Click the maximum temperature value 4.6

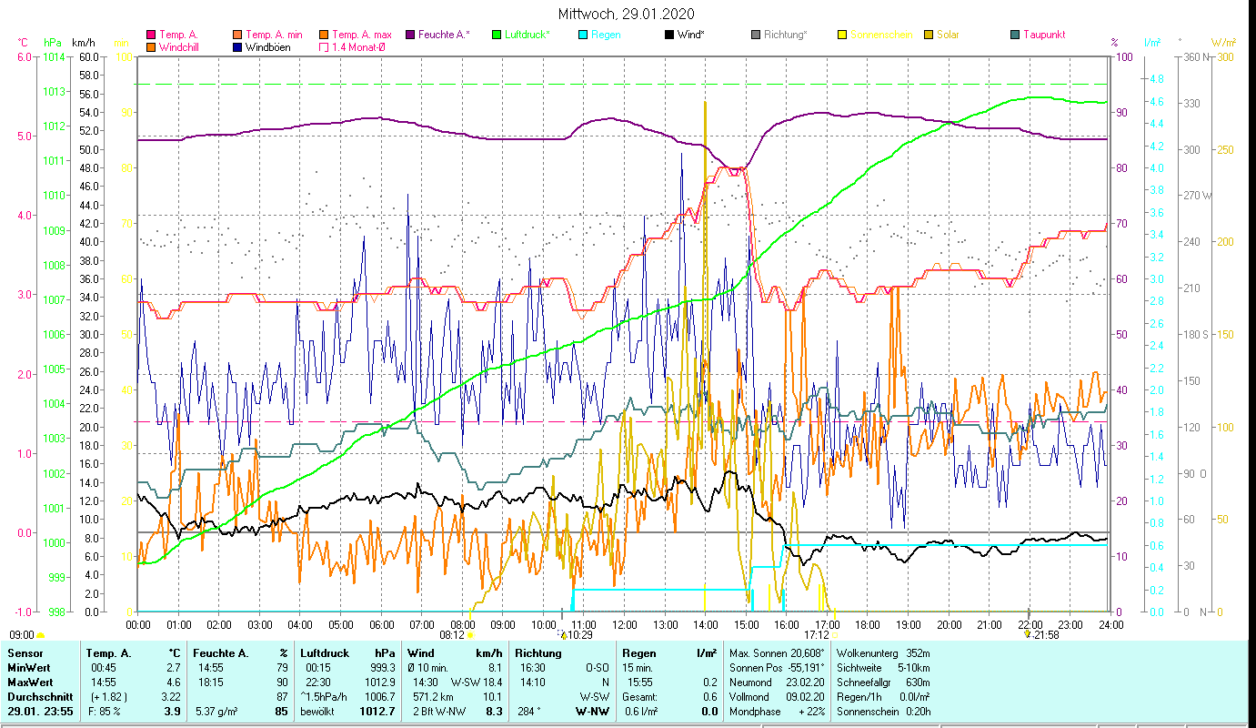click(x=173, y=682)
